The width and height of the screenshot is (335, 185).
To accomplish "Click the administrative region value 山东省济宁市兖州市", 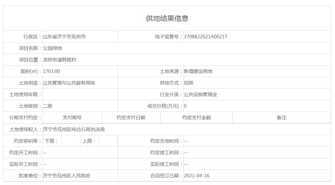I will (64, 37).
